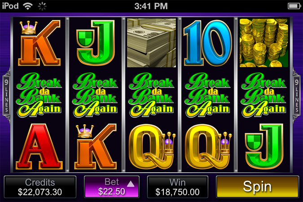This screenshot has width=303, height=202.
Task: Tap the stack of cash symbol
Action: [x=151, y=43]
